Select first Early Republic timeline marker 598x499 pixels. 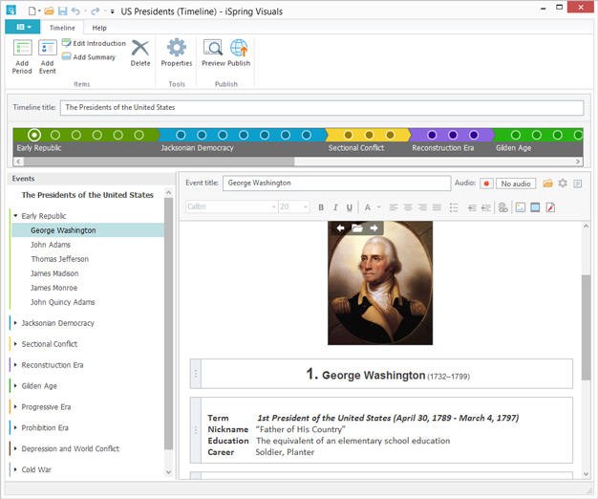tap(34, 135)
